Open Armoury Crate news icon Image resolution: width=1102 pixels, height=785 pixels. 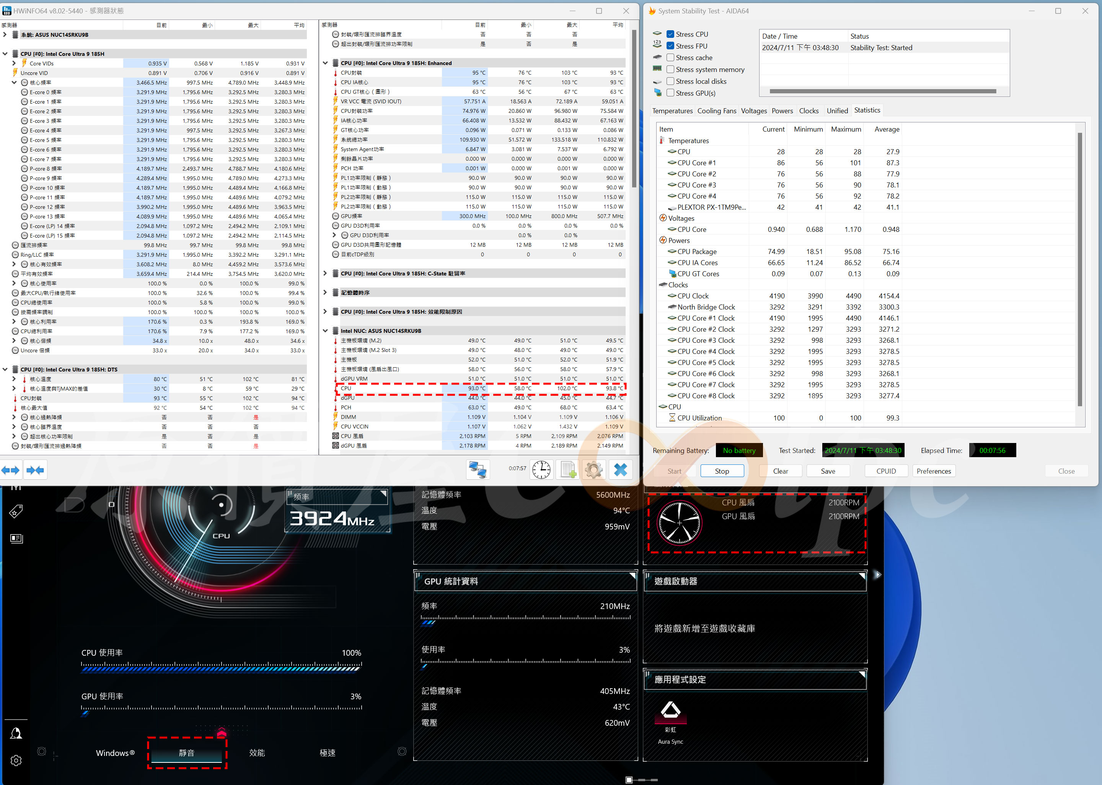click(x=16, y=538)
